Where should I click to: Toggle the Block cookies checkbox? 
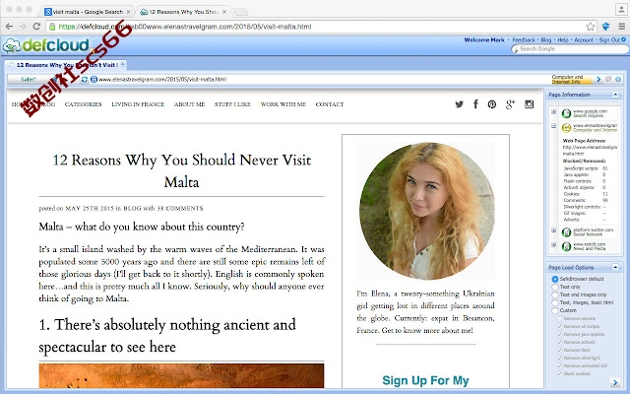559,373
